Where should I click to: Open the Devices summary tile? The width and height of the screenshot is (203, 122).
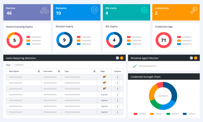pyautogui.click(x=27, y=12)
